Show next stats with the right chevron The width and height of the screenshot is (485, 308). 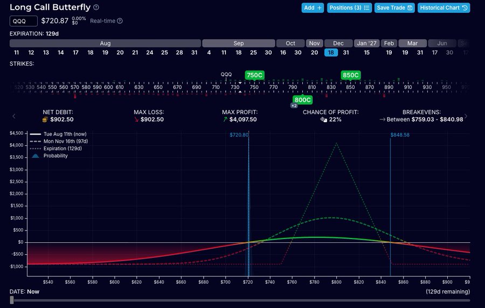[x=466, y=116]
